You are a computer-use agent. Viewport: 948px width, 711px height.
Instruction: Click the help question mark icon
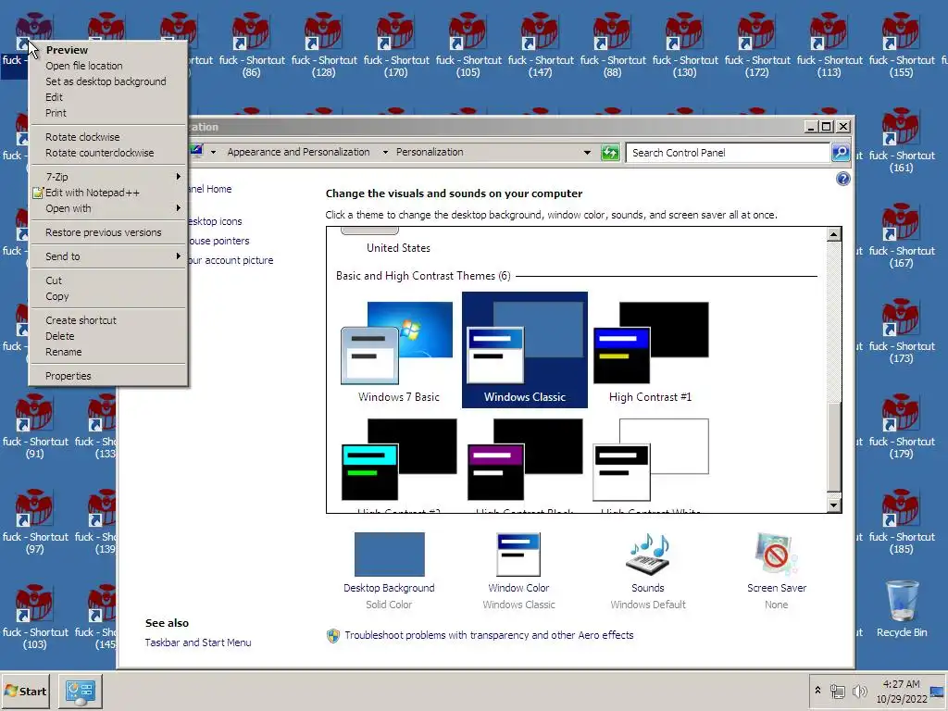click(842, 179)
